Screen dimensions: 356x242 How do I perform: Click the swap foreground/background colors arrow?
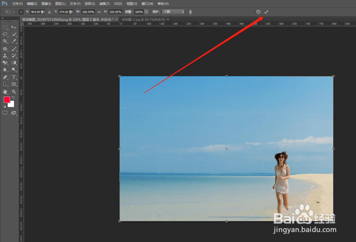click(x=14, y=98)
